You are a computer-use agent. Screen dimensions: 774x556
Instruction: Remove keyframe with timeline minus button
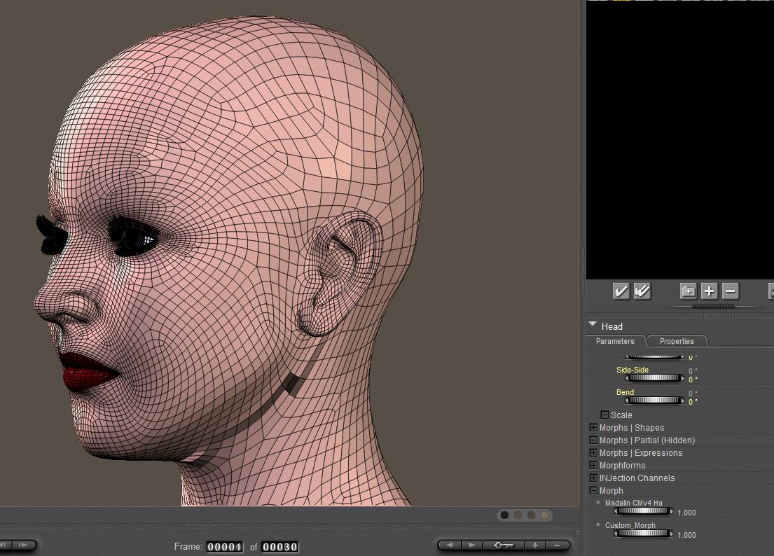pos(557,545)
